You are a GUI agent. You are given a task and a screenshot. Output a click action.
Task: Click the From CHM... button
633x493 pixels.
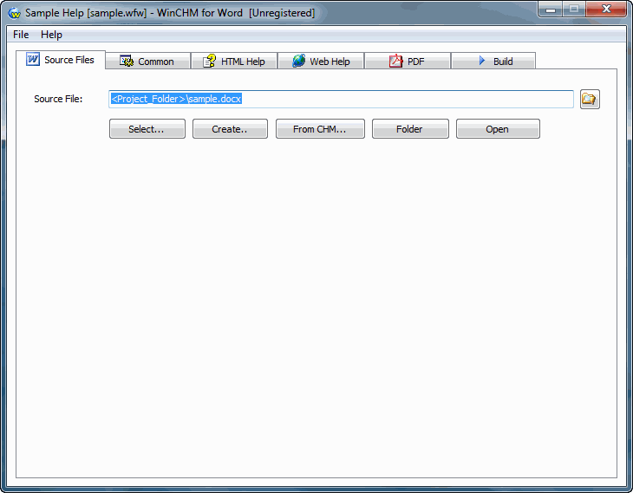pos(320,129)
